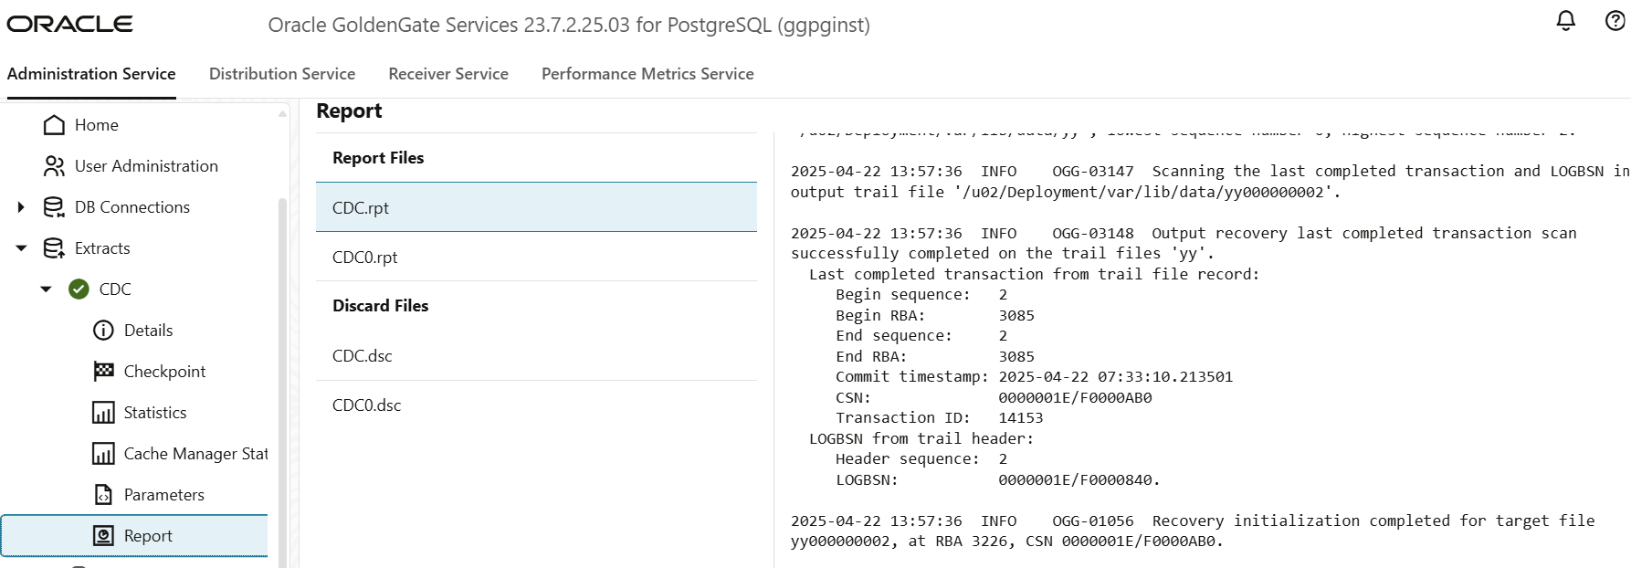Open DB Connections section
The height and width of the screenshot is (568, 1631).
click(x=132, y=207)
